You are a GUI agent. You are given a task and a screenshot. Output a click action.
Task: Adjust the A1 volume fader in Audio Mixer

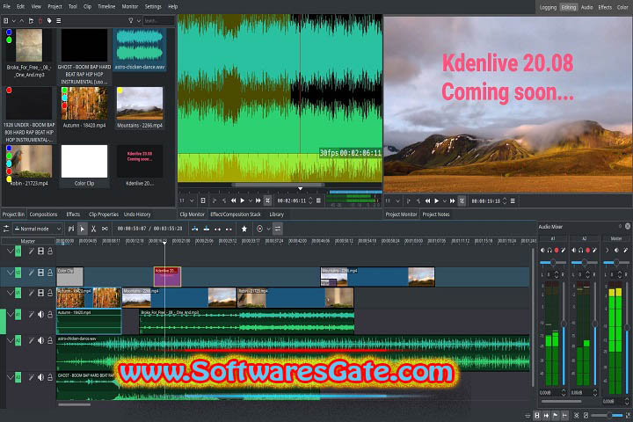[564, 324]
